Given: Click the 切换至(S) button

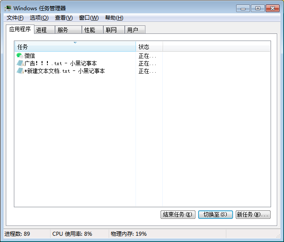Looking at the screenshot, I should (x=216, y=214).
